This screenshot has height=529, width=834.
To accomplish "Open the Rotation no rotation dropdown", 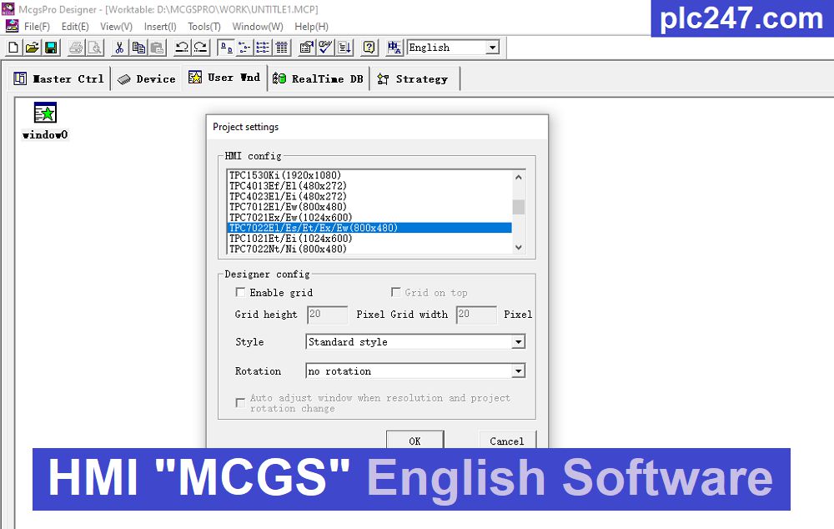I will (x=518, y=371).
